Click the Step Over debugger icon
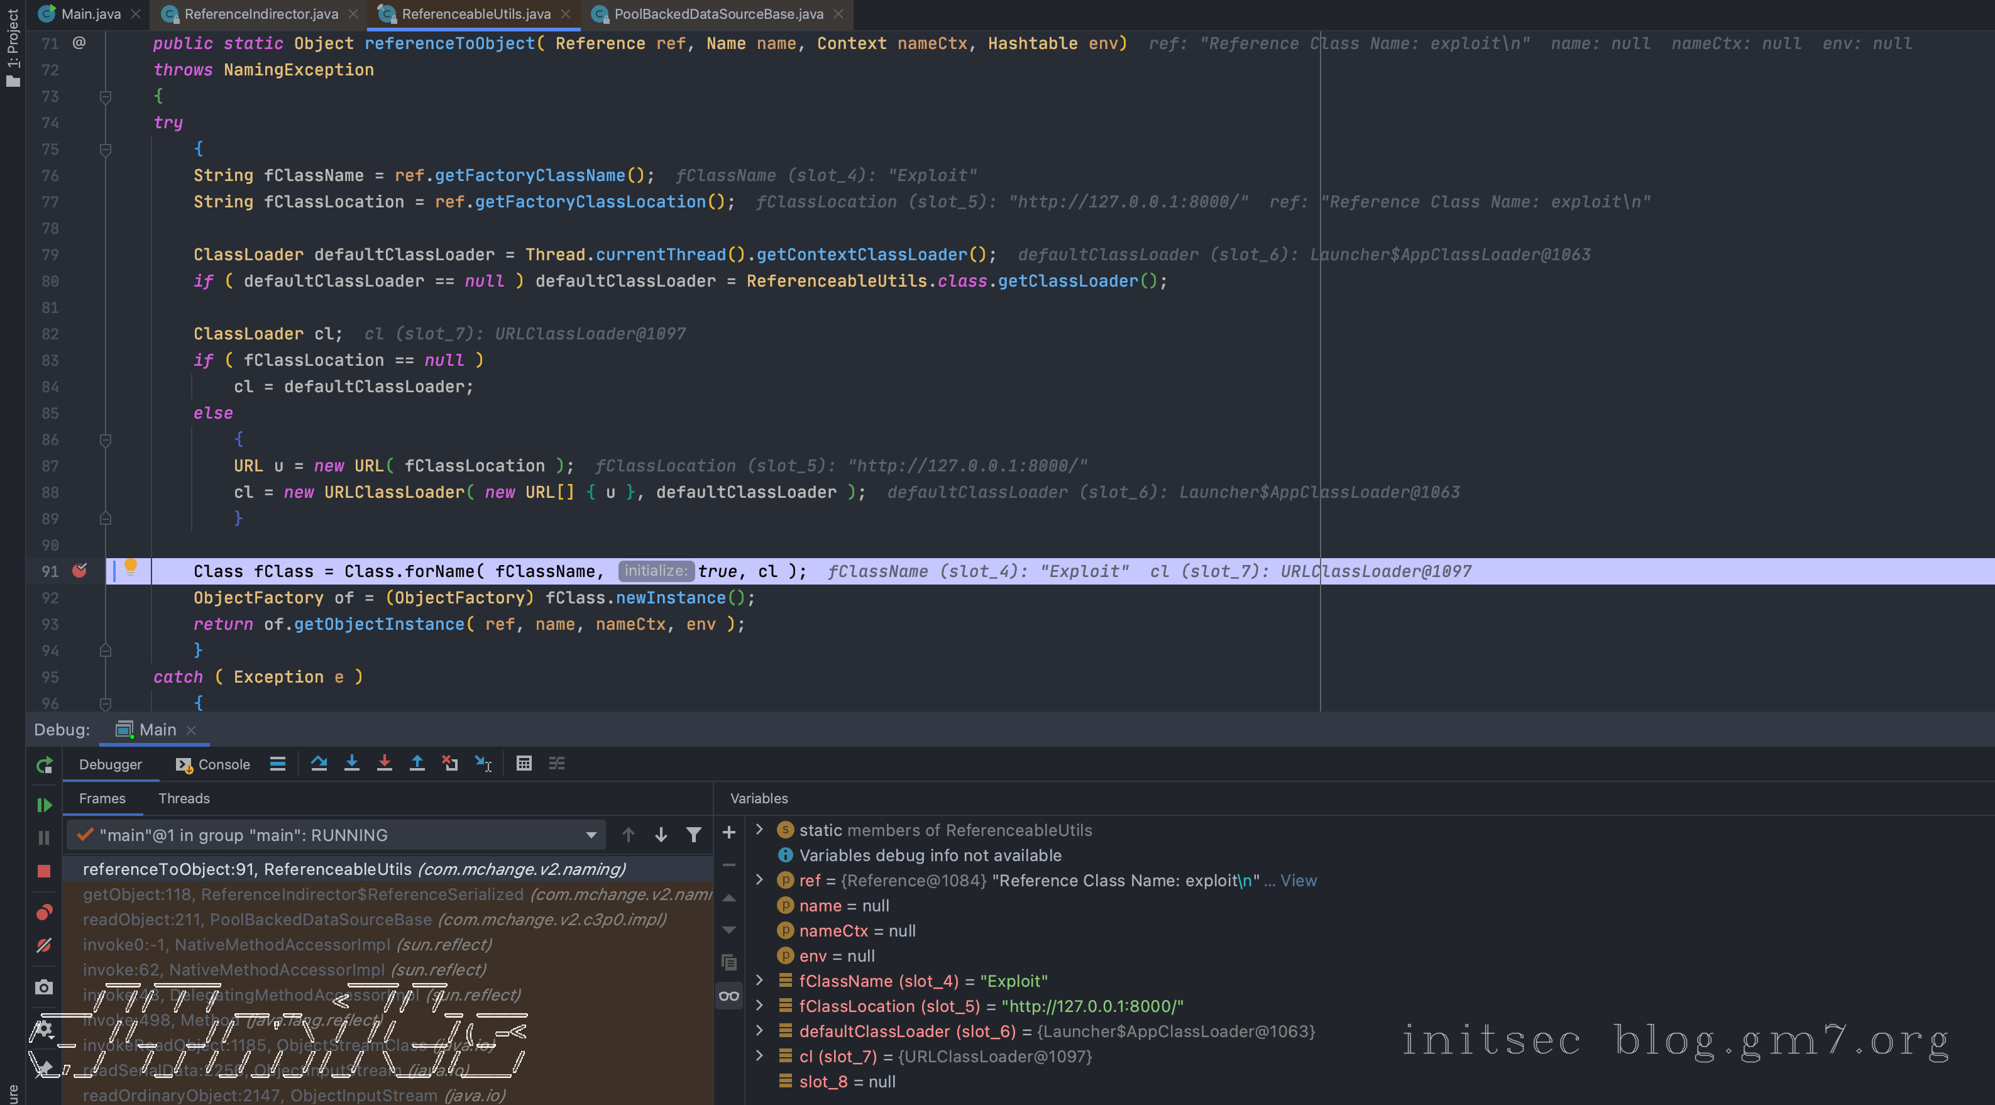The image size is (1995, 1105). [318, 764]
